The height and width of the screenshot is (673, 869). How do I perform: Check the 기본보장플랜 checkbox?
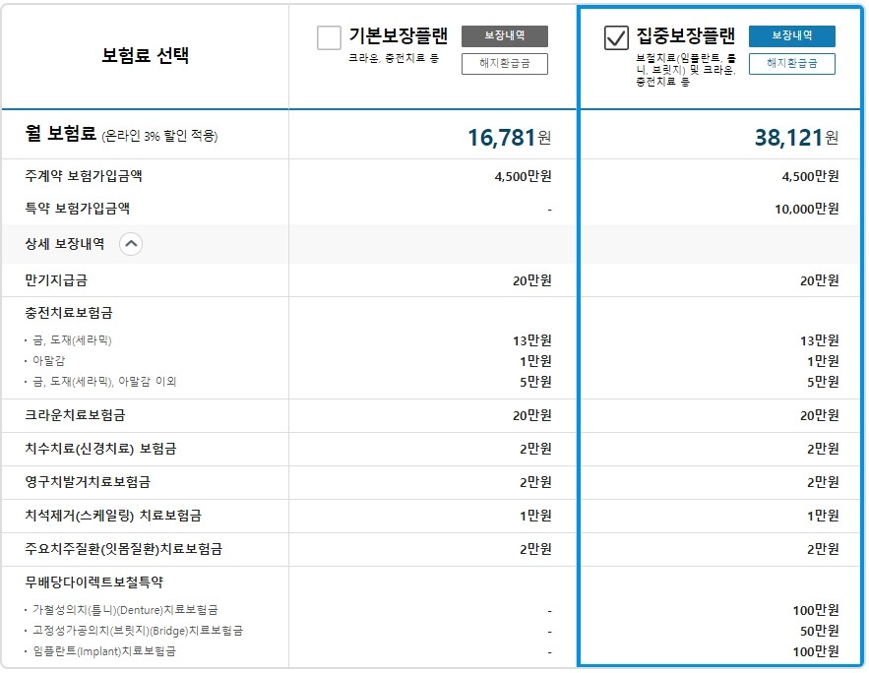tap(329, 37)
